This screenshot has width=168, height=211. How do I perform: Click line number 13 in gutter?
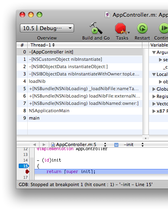(x=25, y=155)
